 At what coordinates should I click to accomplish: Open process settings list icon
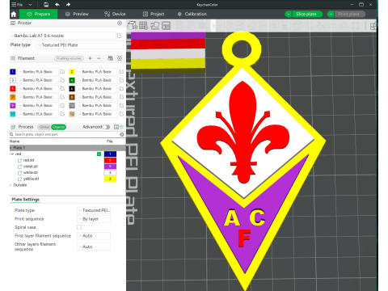coord(116,127)
